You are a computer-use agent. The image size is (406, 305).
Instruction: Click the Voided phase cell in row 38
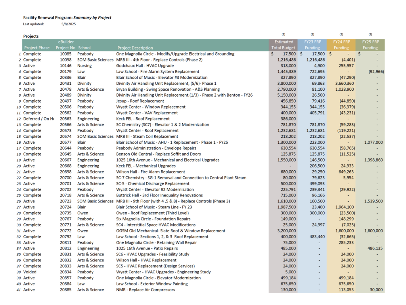tap(30, 272)
